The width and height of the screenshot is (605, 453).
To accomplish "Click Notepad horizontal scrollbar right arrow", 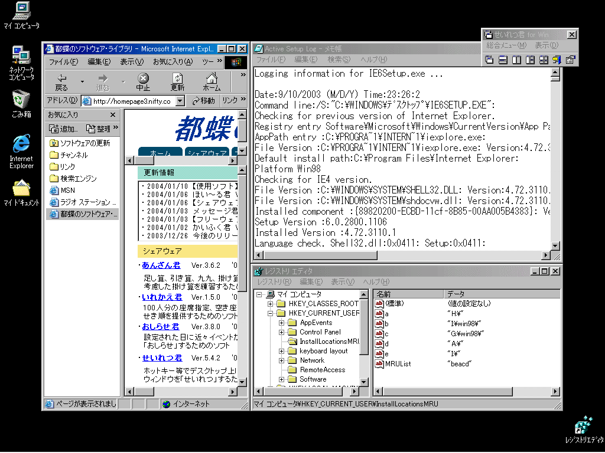I will coord(545,255).
